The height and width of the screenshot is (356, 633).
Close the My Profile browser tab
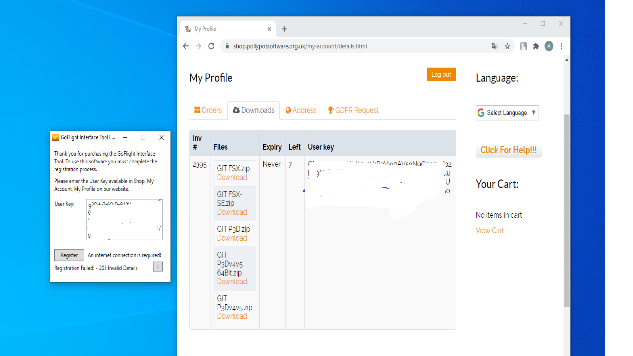coord(269,29)
